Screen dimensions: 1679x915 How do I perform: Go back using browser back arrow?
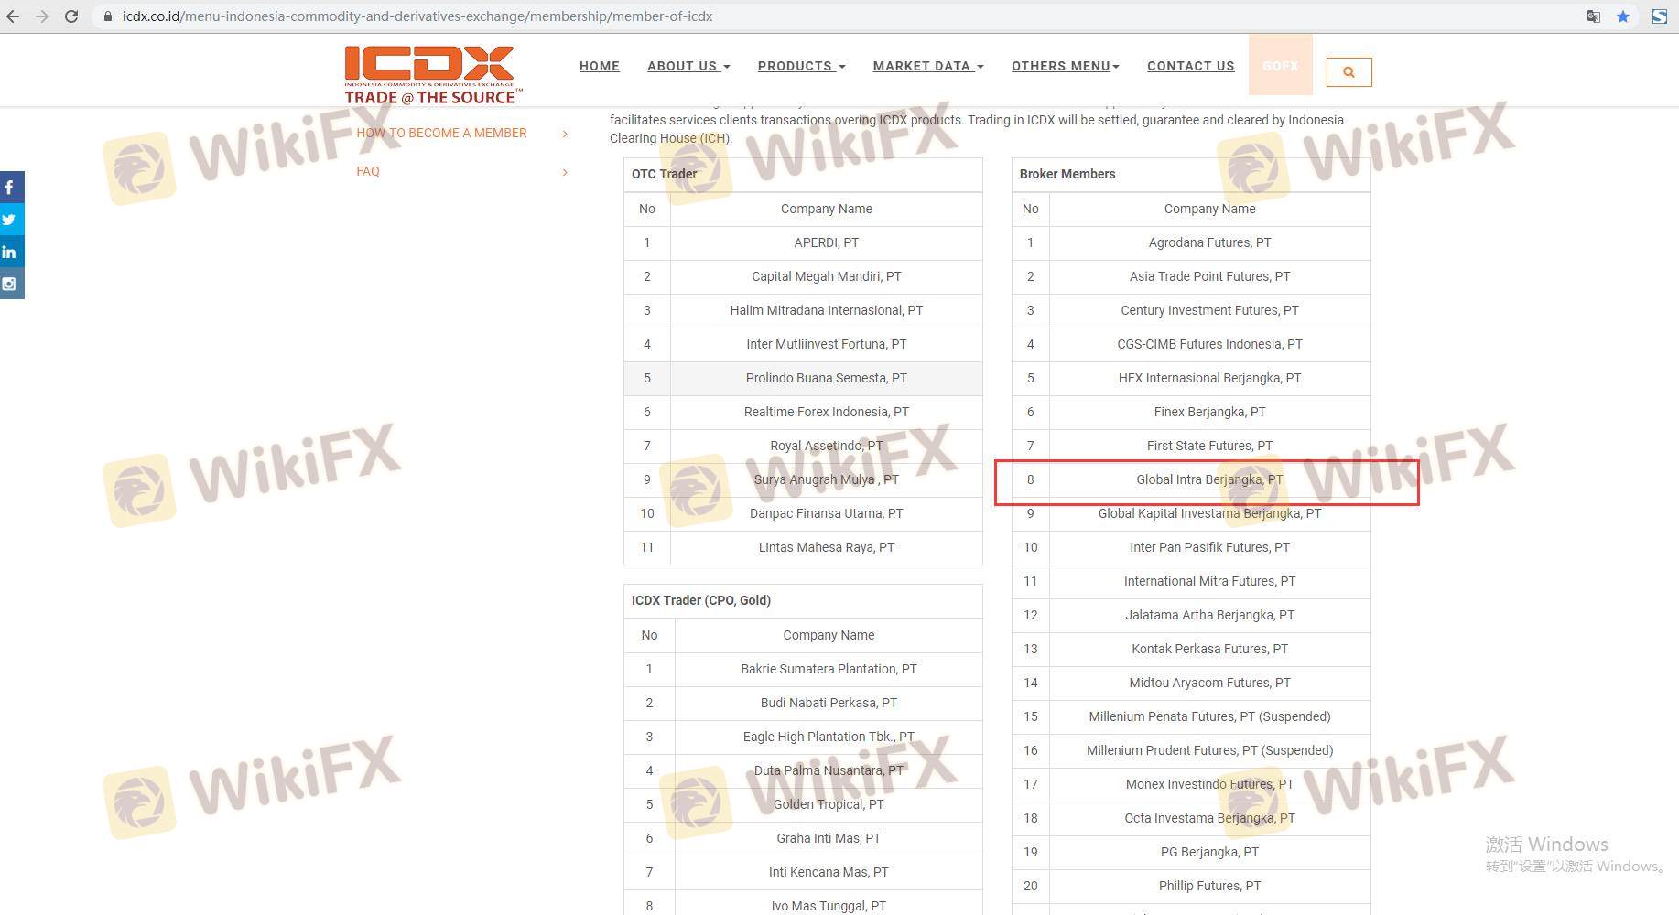tap(13, 16)
